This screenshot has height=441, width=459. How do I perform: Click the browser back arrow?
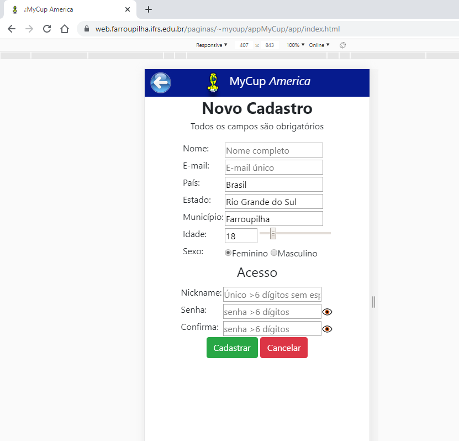pyautogui.click(x=12, y=29)
